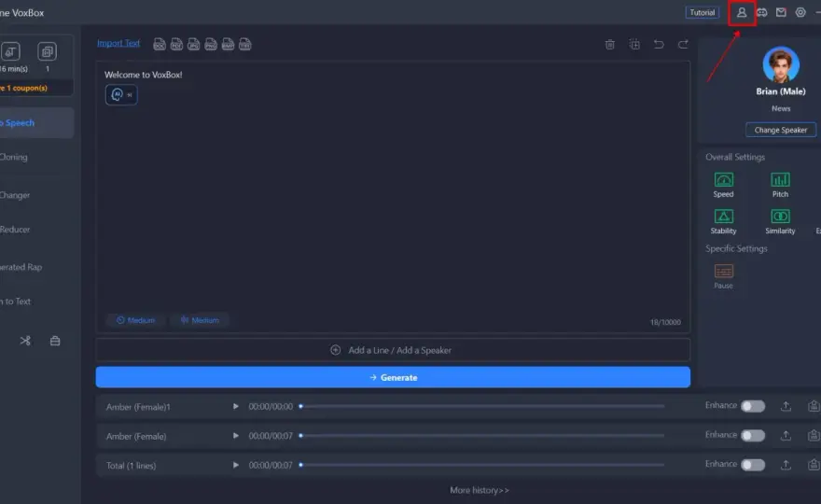Open the Tutorial button

point(703,12)
